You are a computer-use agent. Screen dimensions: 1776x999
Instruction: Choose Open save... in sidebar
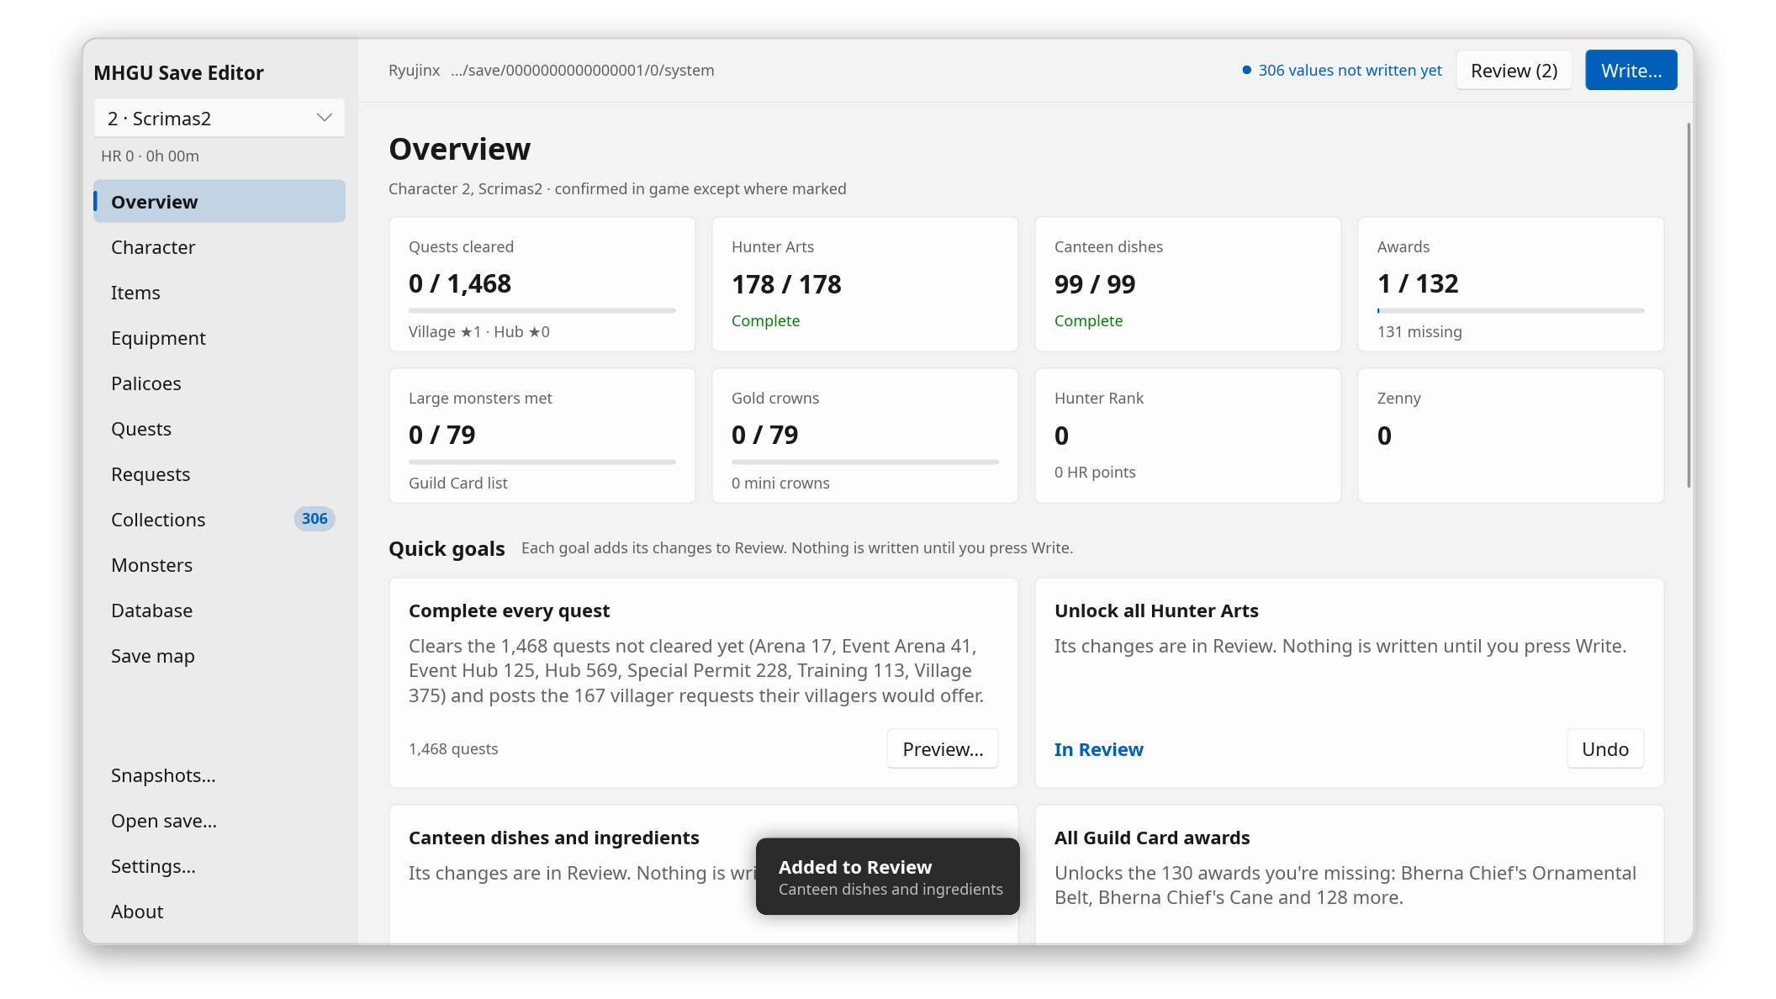219,821
